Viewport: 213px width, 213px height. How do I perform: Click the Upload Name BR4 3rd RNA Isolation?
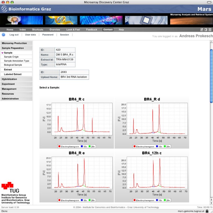coord(74,77)
